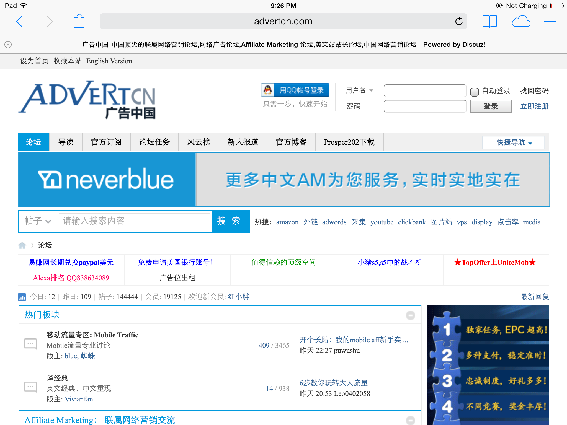This screenshot has height=425, width=567.
Task: Click the neverblue banner advertisement
Action: coord(284,180)
